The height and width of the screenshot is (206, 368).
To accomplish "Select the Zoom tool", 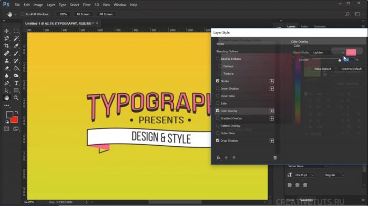I will [16, 98].
